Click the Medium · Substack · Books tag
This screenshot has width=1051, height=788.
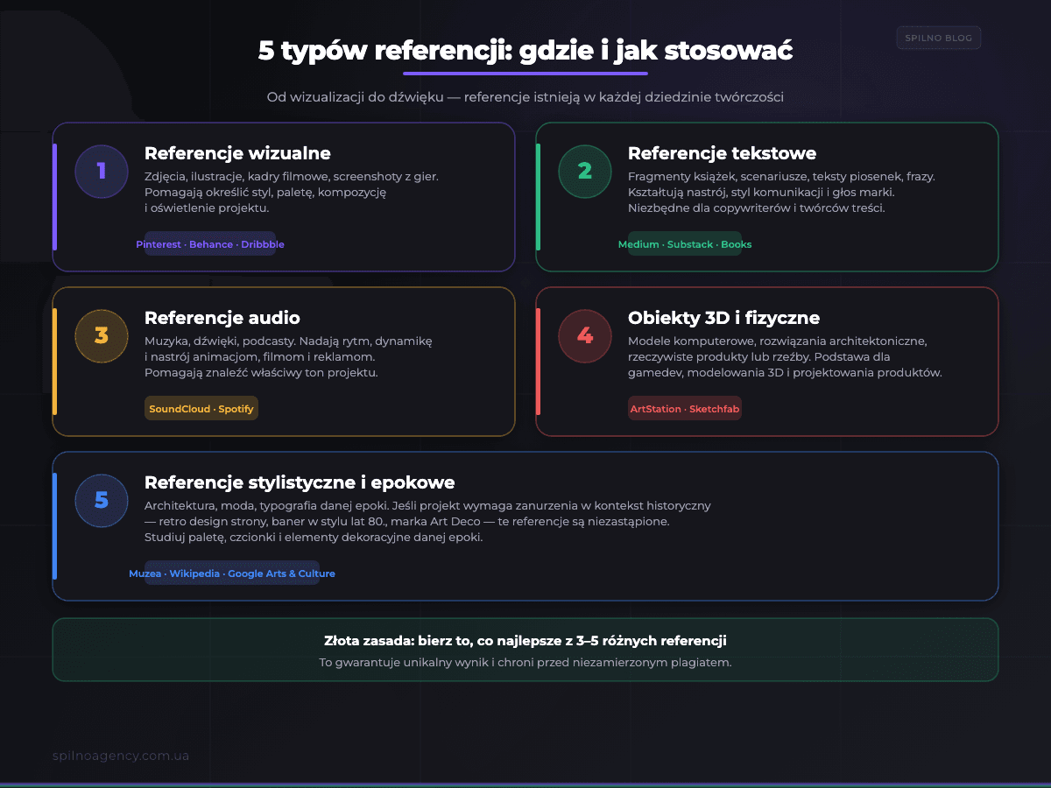coord(685,244)
